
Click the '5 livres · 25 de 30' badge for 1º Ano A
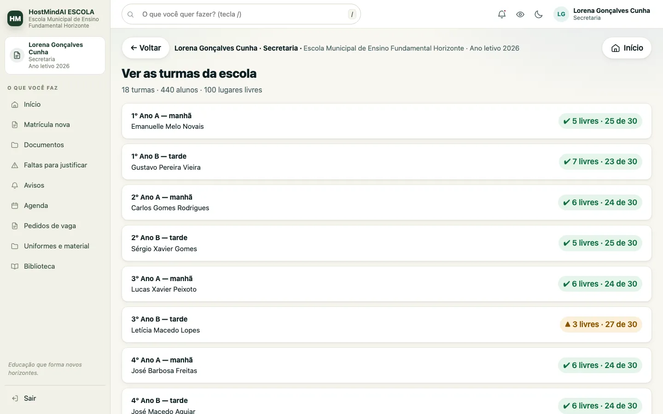[x=600, y=121]
